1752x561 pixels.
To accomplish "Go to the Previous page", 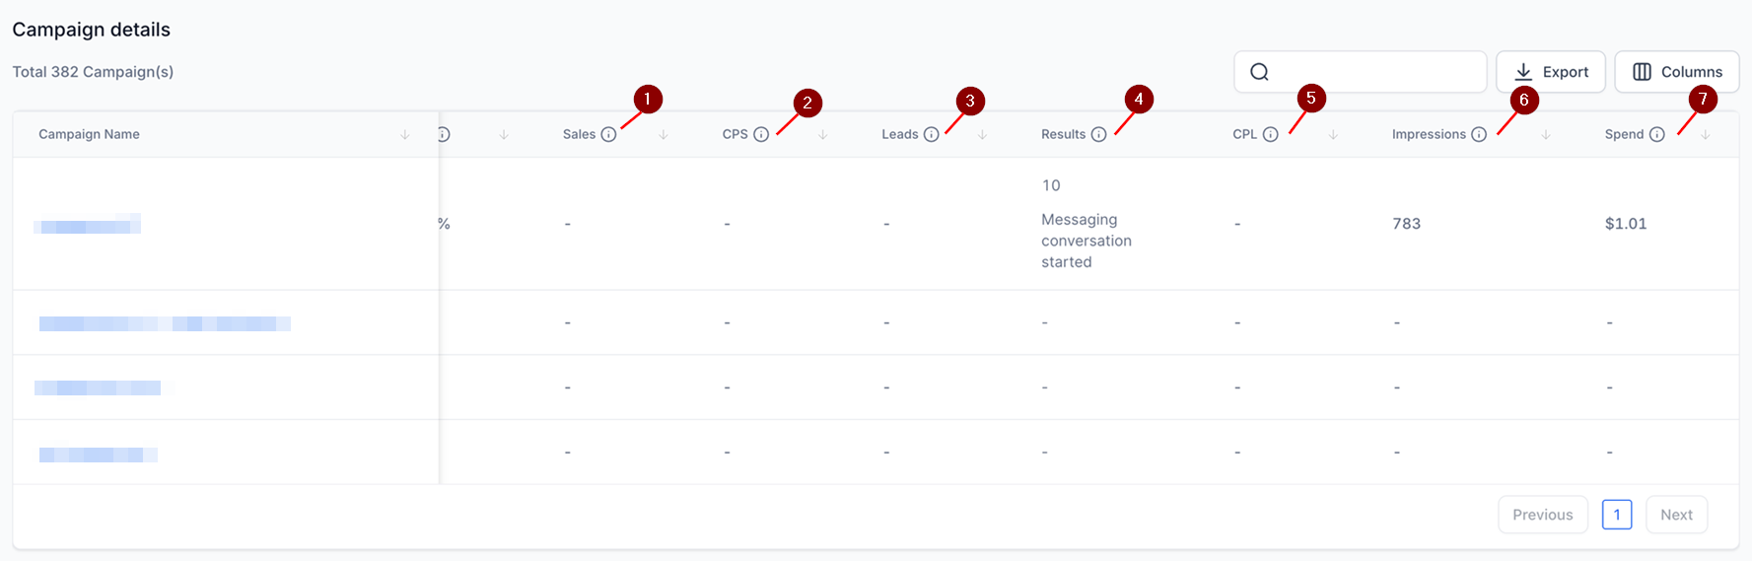I will (x=1543, y=515).
